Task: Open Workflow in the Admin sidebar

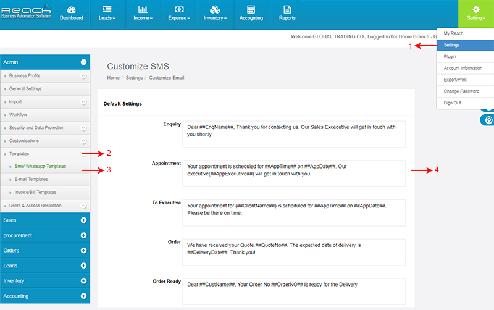Action: [x=18, y=115]
